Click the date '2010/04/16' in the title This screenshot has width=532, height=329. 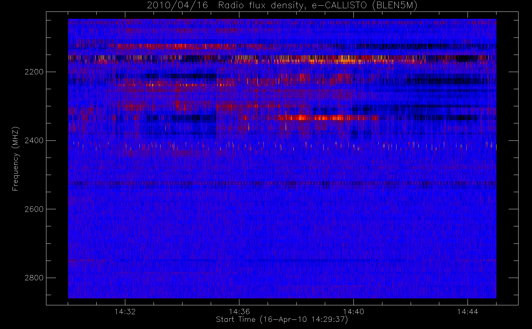point(177,6)
